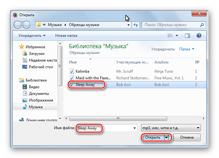This screenshot has height=158, width=219.
Task: Click the Загрузки folder icon
Action: 25,53
